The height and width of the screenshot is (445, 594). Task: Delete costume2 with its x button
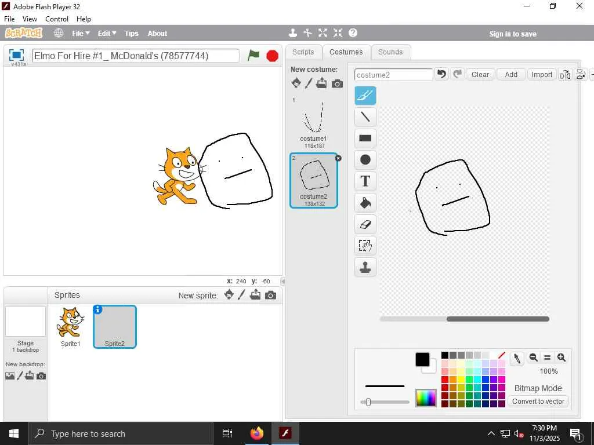tap(338, 158)
